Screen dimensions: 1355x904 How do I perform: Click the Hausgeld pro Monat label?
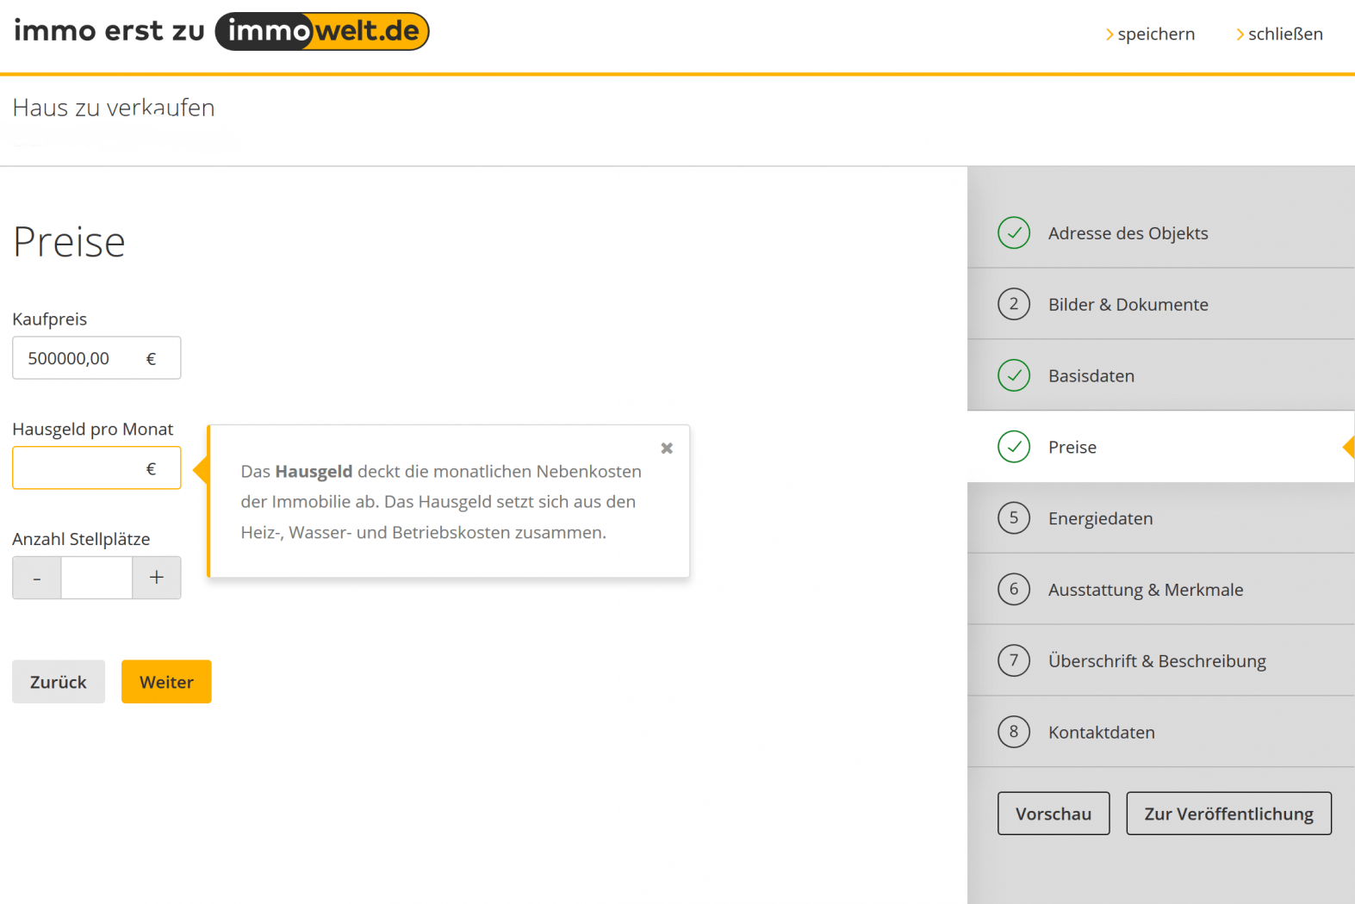(92, 430)
